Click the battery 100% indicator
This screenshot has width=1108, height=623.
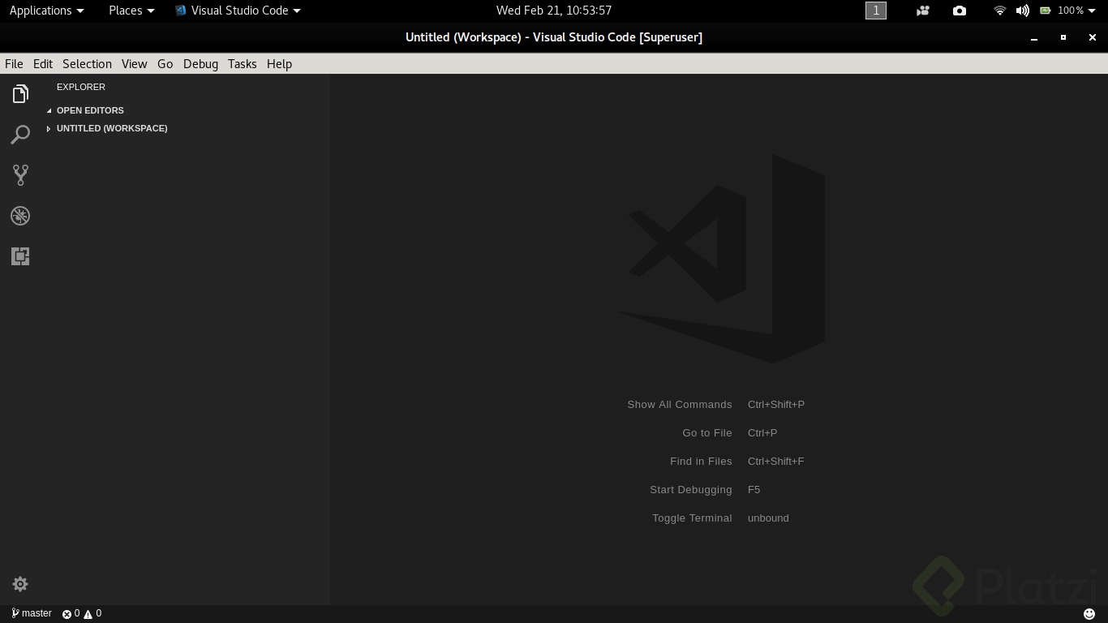(x=1062, y=11)
